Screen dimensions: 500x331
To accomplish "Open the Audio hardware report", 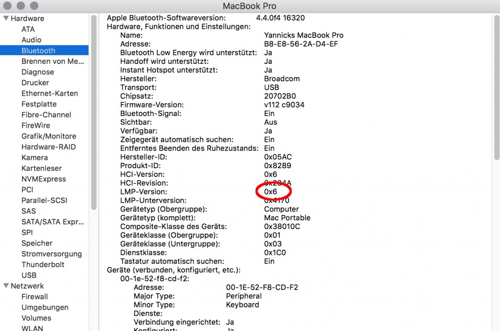I will 31,39.
